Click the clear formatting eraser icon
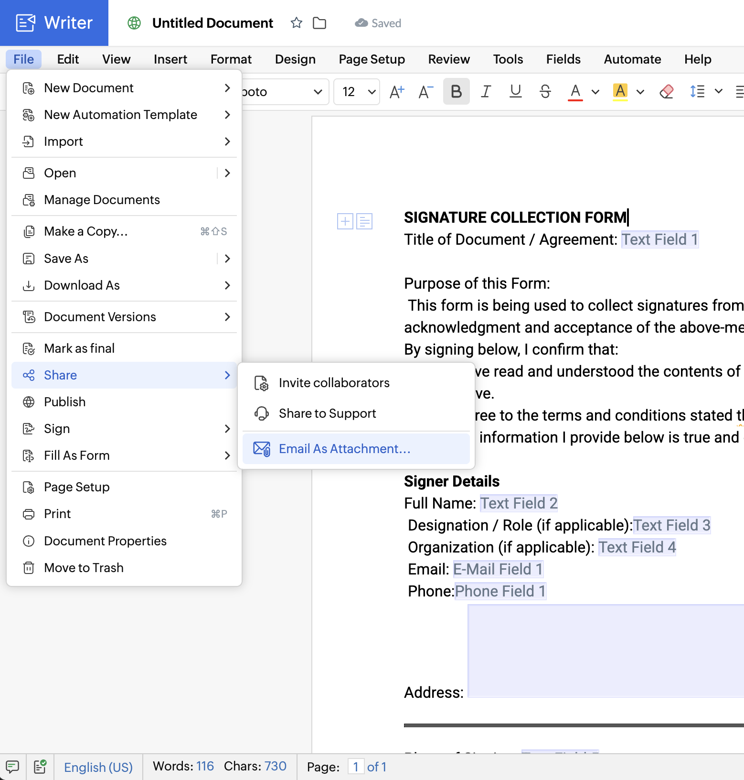744x780 pixels. [666, 91]
